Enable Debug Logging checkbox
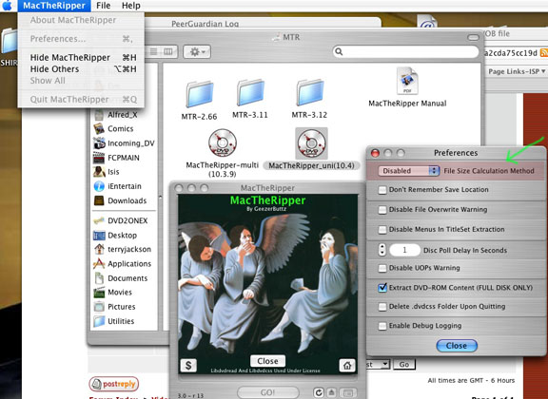This screenshot has width=548, height=399. (x=382, y=326)
